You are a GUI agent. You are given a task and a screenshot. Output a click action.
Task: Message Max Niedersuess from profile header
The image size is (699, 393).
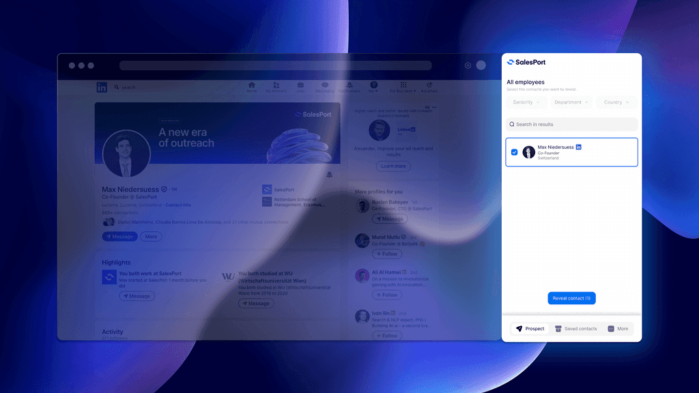tap(119, 237)
